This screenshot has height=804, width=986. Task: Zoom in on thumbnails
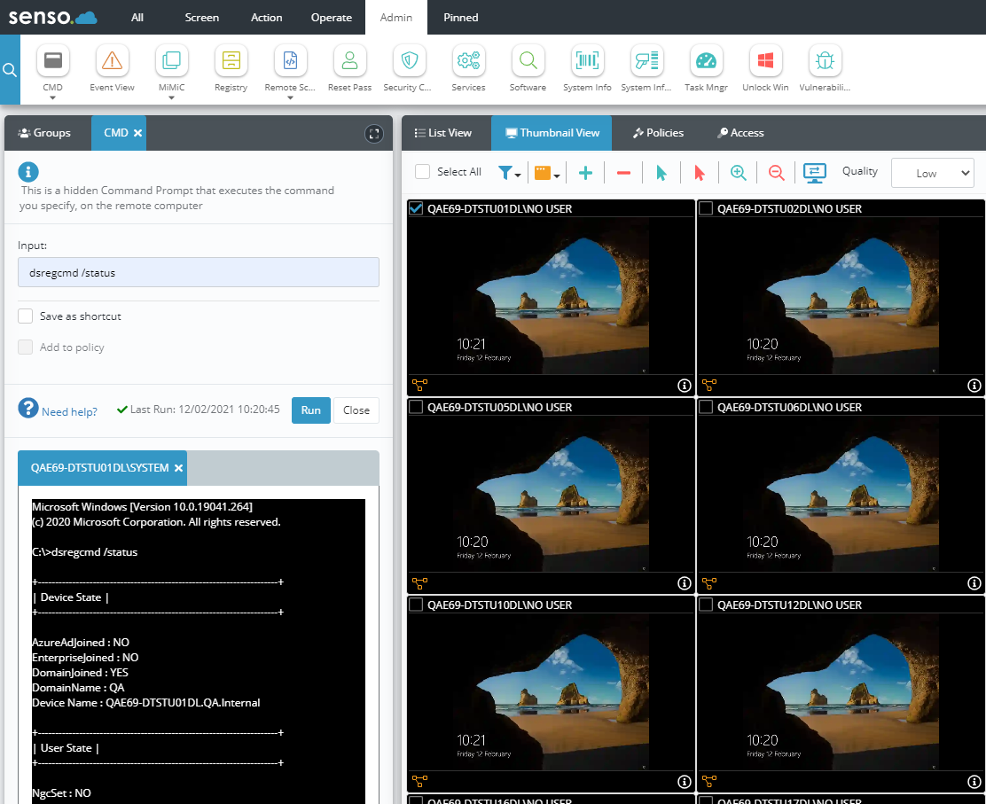(739, 173)
